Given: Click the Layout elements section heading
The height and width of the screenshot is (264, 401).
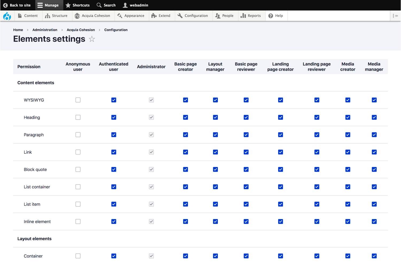Looking at the screenshot, I should point(34,239).
